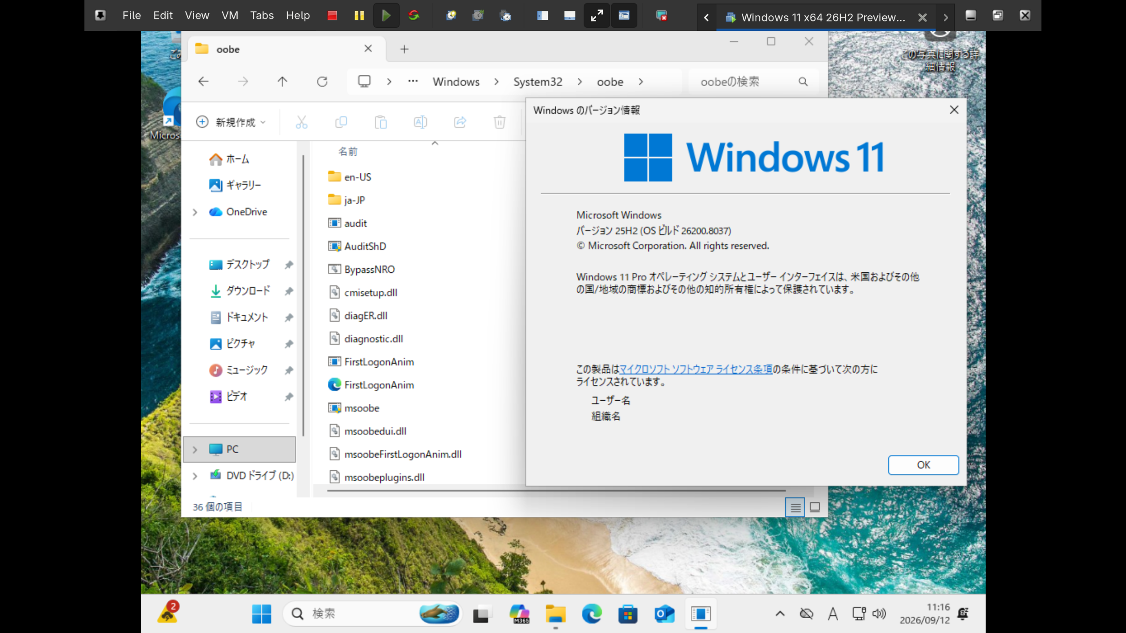Viewport: 1126px width, 633px height.
Task: Click OK in the Windows version dialog
Action: click(x=923, y=465)
